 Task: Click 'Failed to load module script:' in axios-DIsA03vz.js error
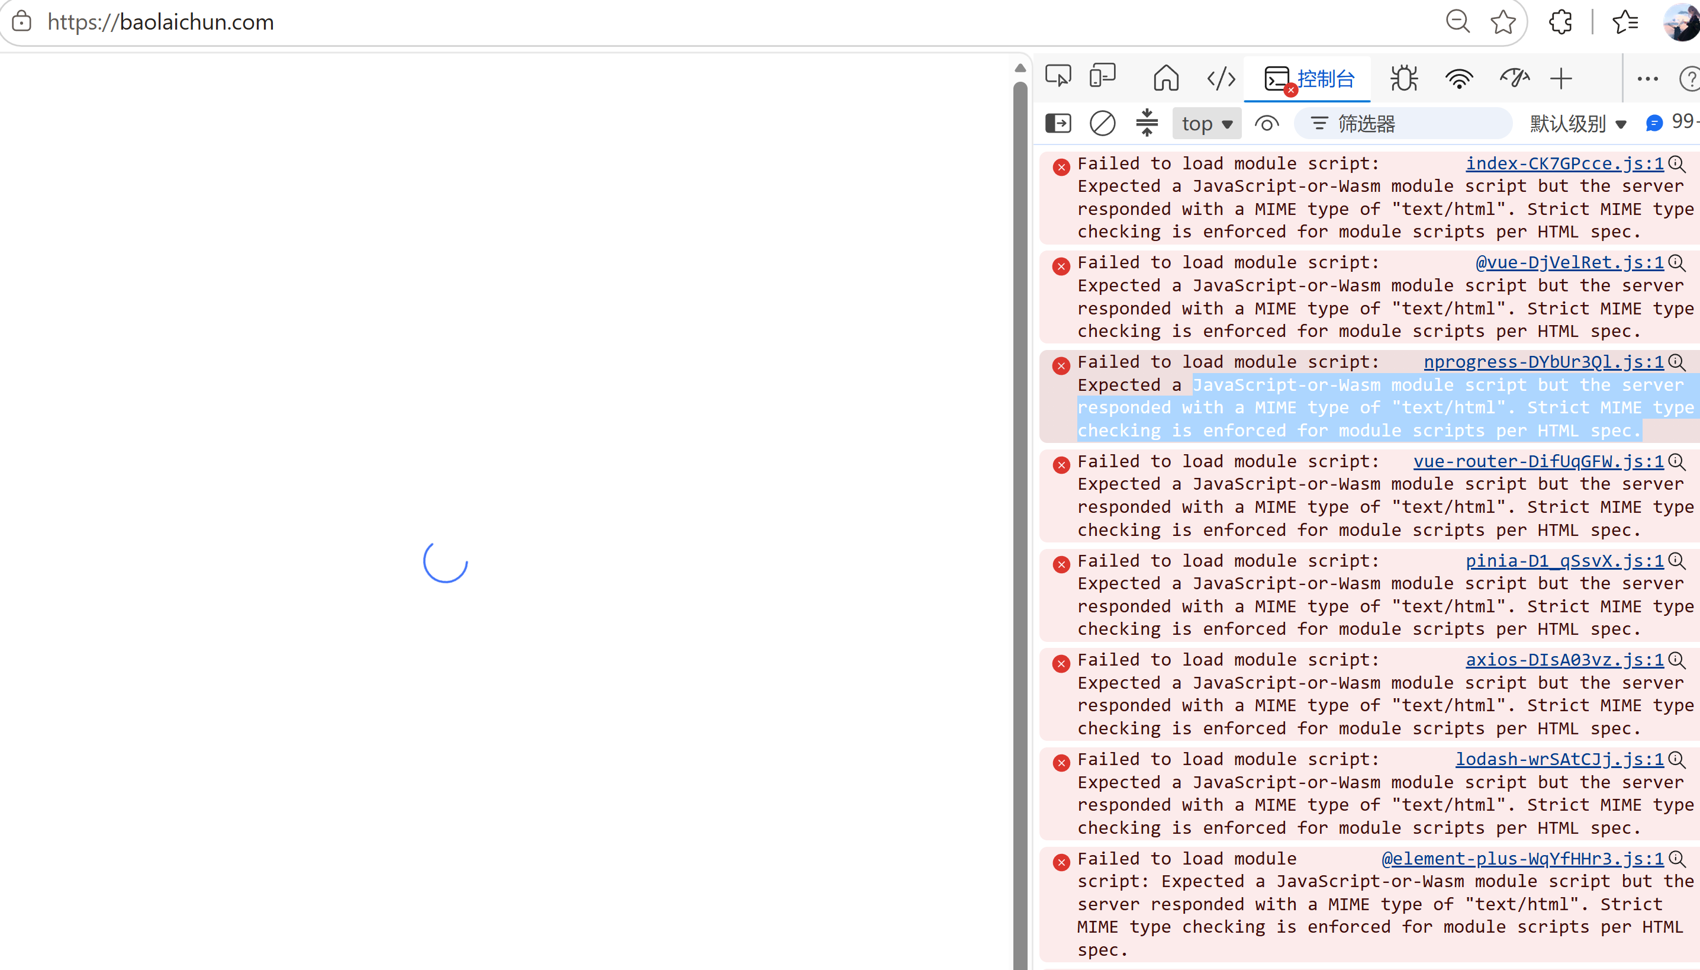[x=1228, y=660]
